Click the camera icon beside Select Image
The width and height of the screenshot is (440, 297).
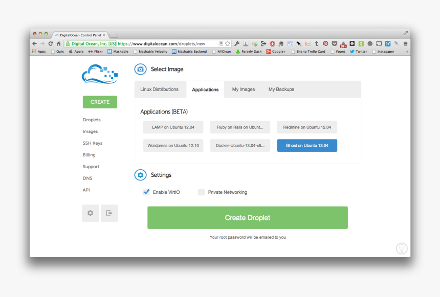tap(140, 69)
